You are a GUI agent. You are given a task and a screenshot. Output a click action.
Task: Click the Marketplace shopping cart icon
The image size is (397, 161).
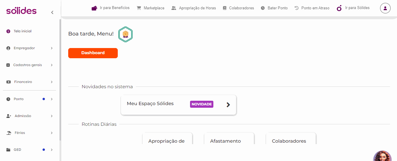pos(139,8)
